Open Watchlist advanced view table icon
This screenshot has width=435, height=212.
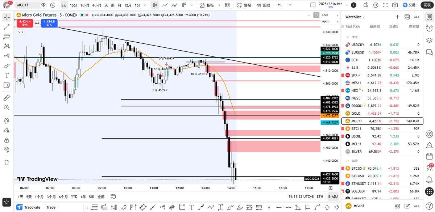click(407, 17)
